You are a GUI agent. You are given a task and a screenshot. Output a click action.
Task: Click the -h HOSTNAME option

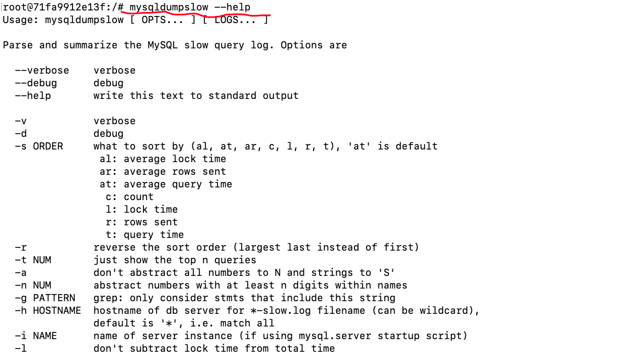click(48, 311)
